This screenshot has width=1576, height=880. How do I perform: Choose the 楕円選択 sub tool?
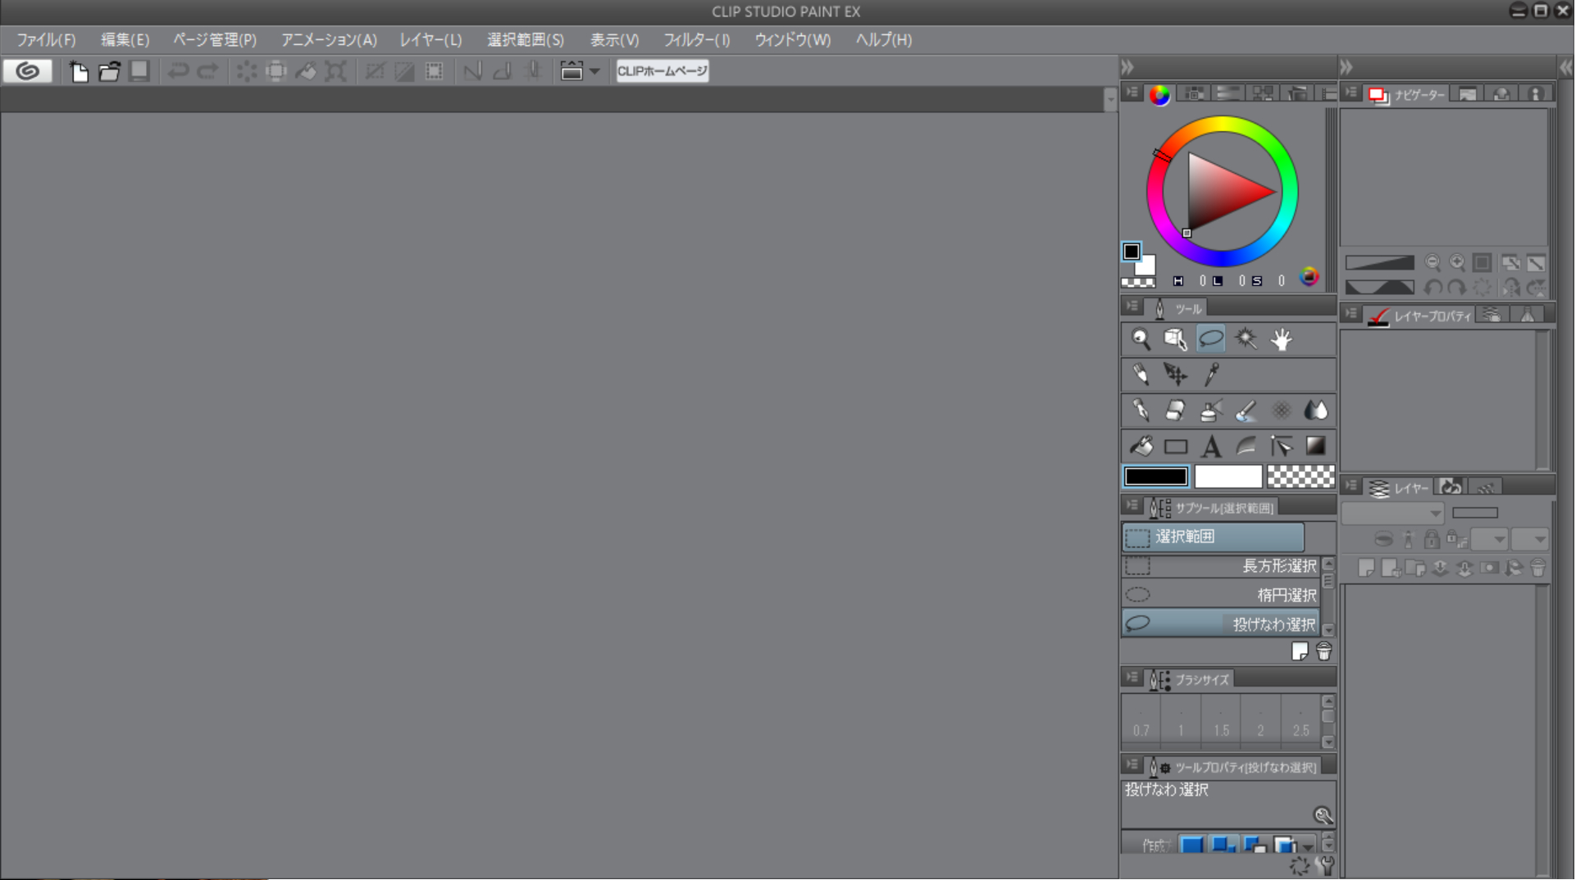1220,595
